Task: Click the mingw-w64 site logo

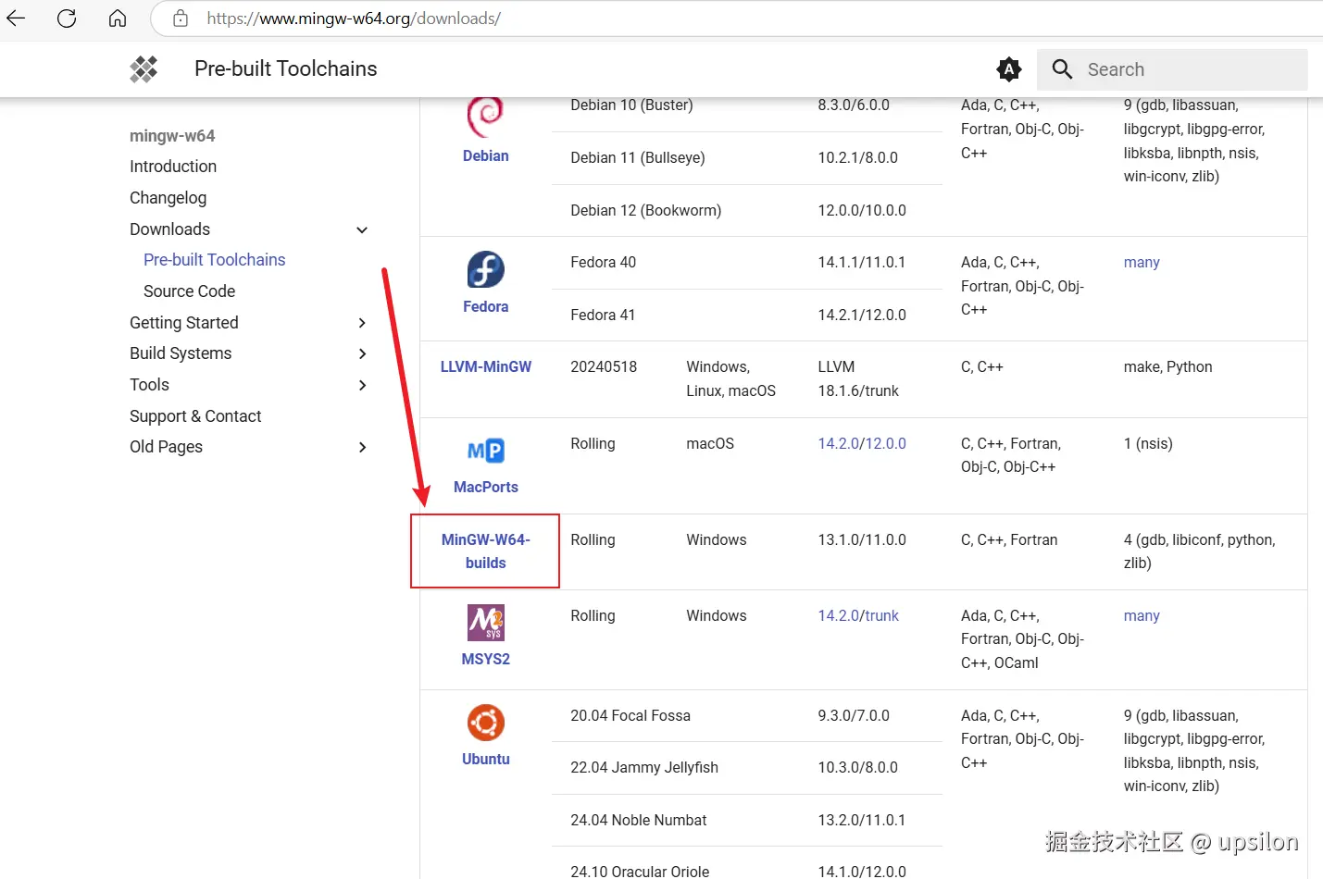Action: tap(144, 69)
